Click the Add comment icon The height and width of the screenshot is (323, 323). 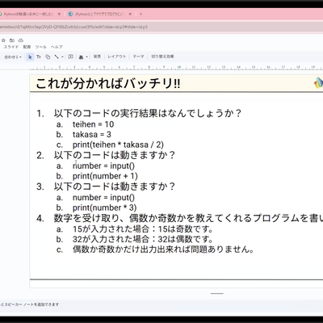tap(71, 57)
